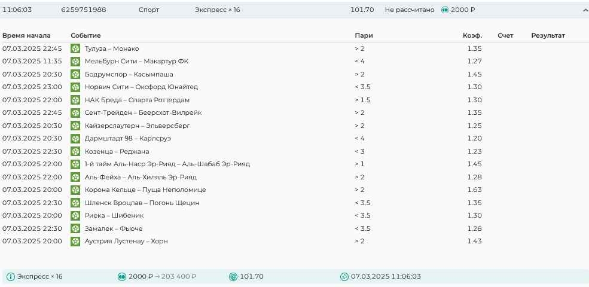Select the Корона Кельце – Пуща Неполомице event name
The width and height of the screenshot is (589, 287).
pos(145,190)
